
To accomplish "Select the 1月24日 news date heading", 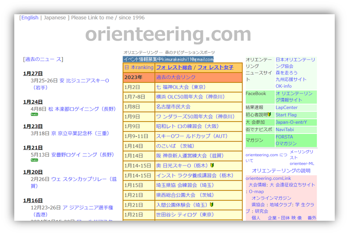I will click(33, 102).
